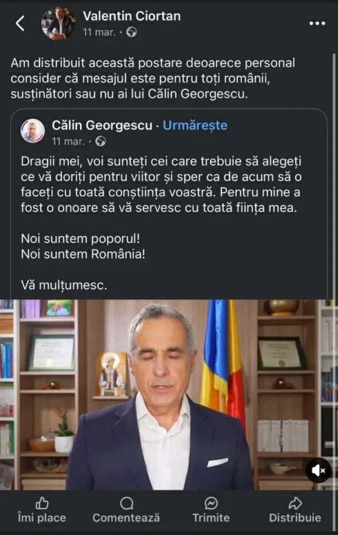Tap the globe privacy icon beside Valentin's date
This screenshot has width=338, height=535.
(x=132, y=32)
